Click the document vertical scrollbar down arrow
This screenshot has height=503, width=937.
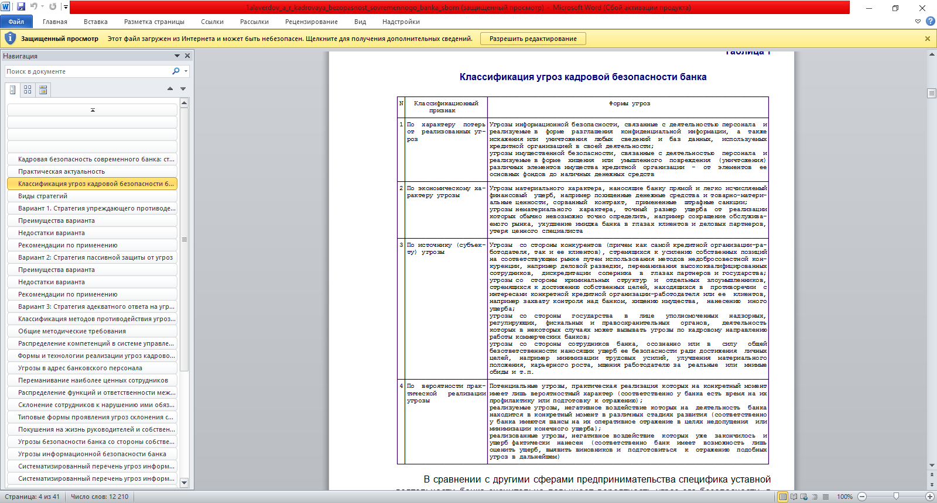click(932, 466)
